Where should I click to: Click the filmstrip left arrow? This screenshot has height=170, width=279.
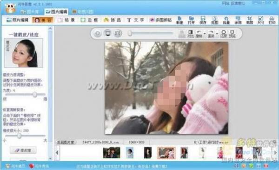coord(57,152)
